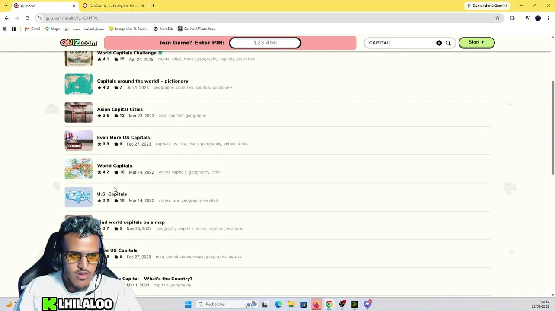Click the search magnifier icon
The image size is (555, 311).
point(448,43)
